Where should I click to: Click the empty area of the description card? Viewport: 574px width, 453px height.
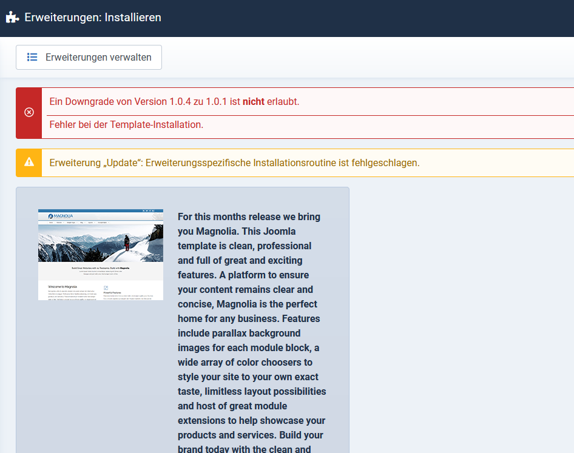(91, 376)
